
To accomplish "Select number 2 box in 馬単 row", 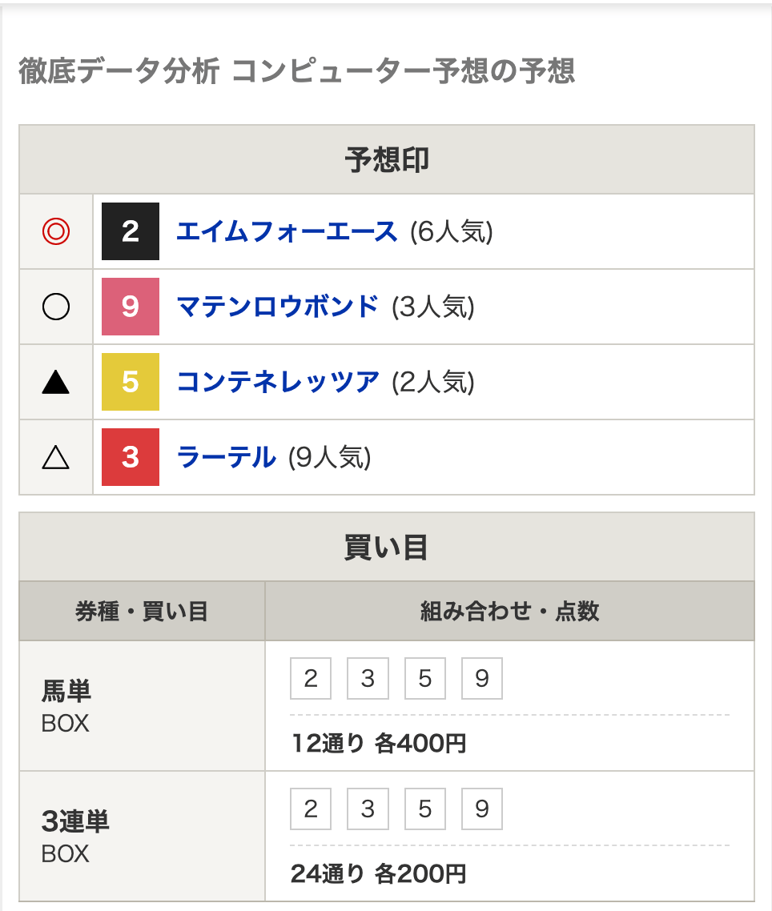I will coord(311,678).
